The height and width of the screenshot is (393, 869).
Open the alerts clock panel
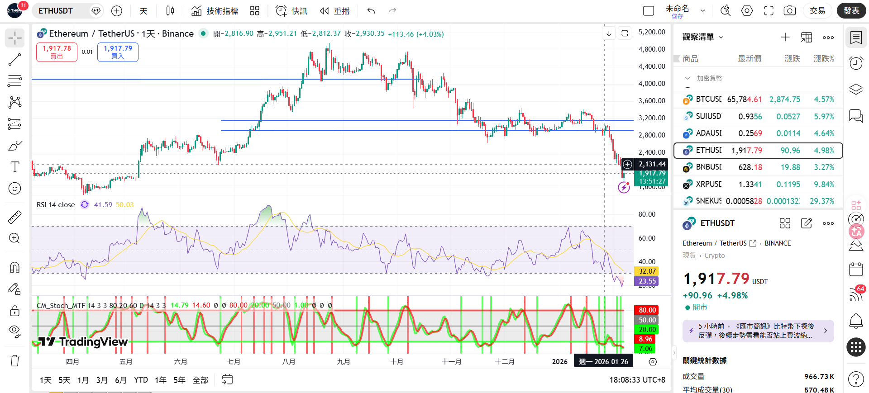coord(856,63)
